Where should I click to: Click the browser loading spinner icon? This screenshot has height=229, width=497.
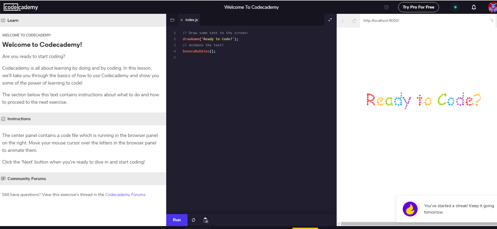coord(491,20)
